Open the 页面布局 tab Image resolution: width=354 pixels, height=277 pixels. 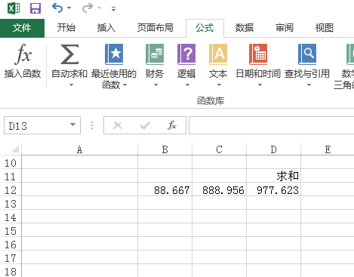pos(155,28)
